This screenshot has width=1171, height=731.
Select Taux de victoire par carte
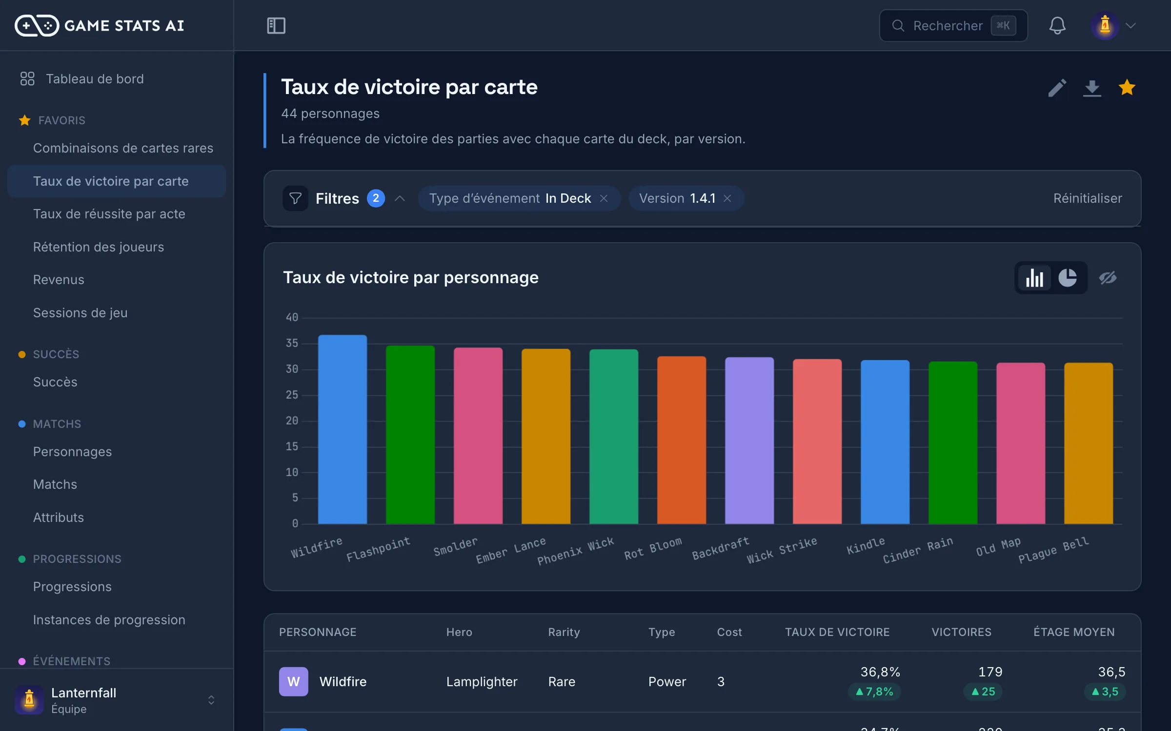click(x=117, y=181)
